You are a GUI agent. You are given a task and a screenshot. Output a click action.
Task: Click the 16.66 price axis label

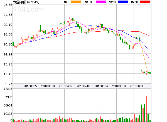point(8,44)
